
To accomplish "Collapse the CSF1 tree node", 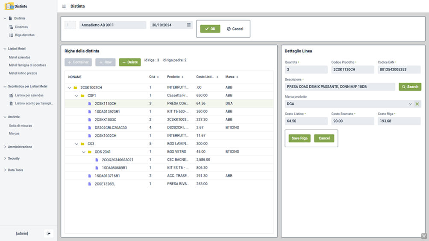I will click(76, 96).
